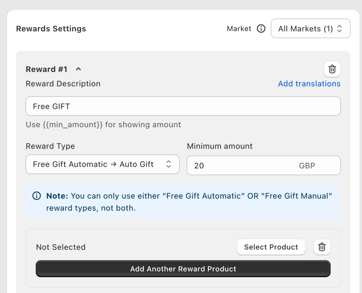362x293 pixels.
Task: Delete Reward #1 with trash icon
Action: (332, 69)
